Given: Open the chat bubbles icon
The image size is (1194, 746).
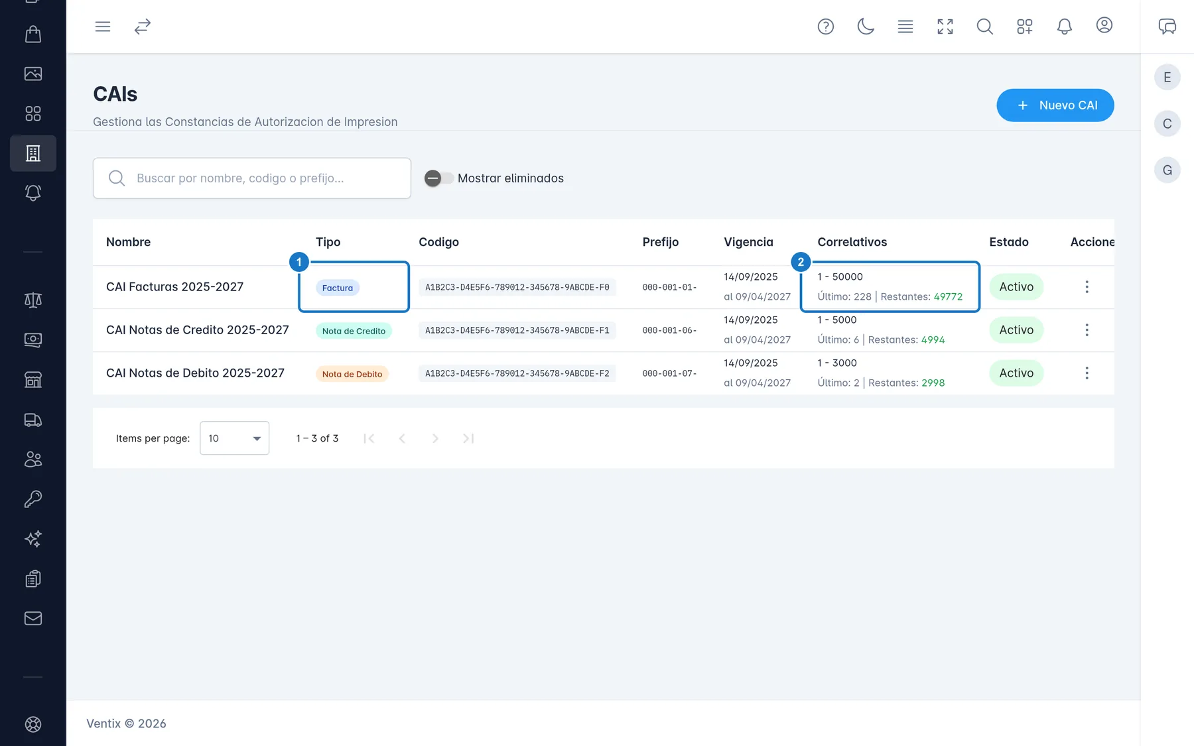Looking at the screenshot, I should [x=1167, y=27].
